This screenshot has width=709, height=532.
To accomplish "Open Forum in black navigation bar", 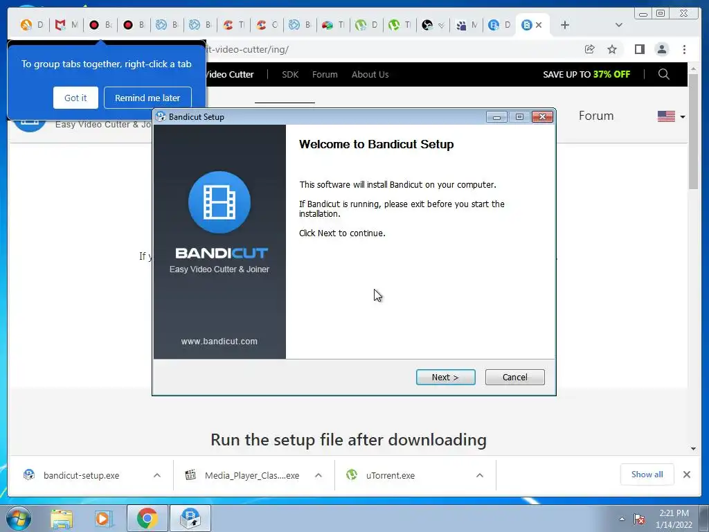I will point(325,75).
